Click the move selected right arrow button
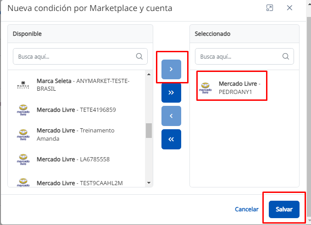The image size is (311, 225). click(171, 69)
